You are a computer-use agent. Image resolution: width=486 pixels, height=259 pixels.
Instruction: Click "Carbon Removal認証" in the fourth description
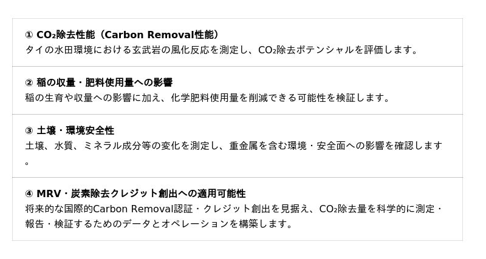[x=143, y=209]
